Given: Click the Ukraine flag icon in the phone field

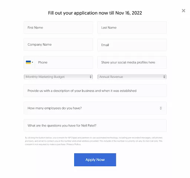Looking at the screenshot, I should 28,62.
